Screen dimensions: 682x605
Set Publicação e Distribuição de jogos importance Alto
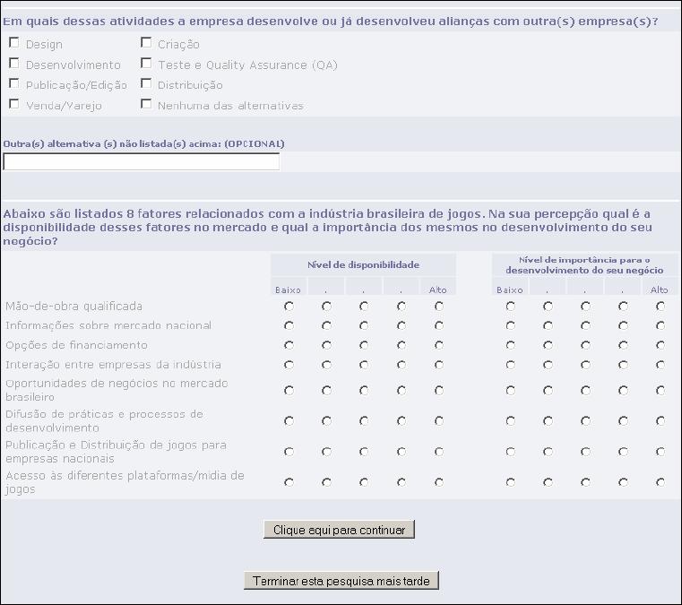(x=660, y=451)
